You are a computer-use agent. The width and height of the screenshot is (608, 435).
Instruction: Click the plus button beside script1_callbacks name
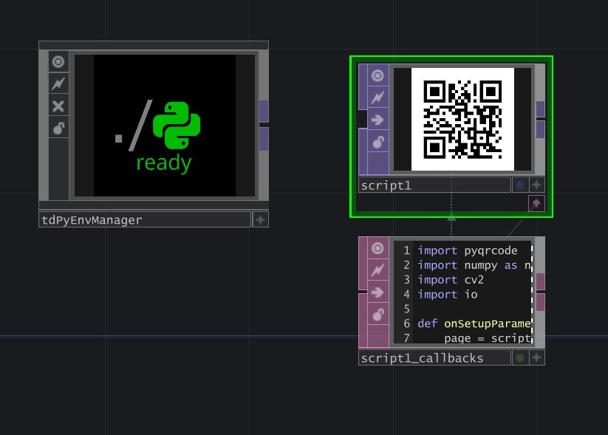coord(536,358)
